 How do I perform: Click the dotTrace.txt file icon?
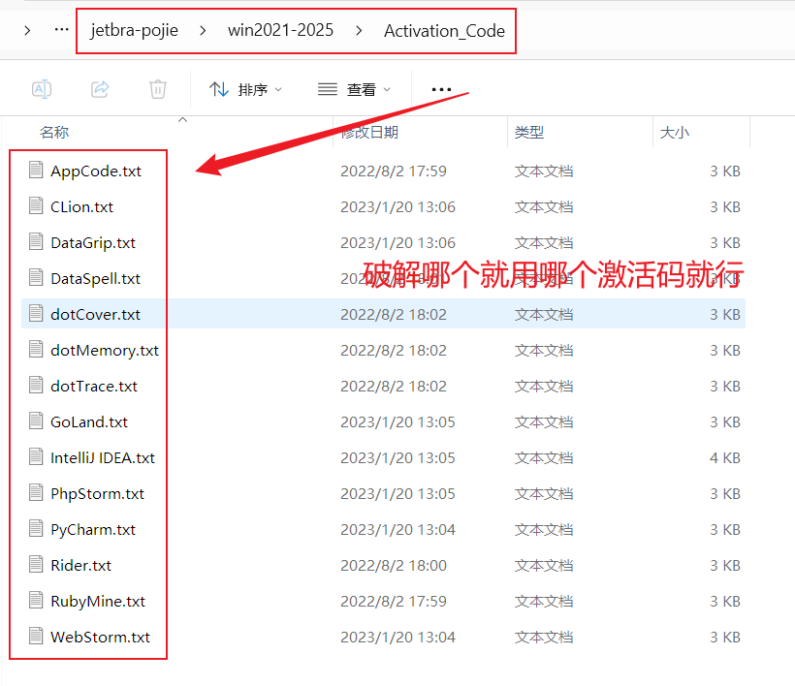[x=36, y=386]
